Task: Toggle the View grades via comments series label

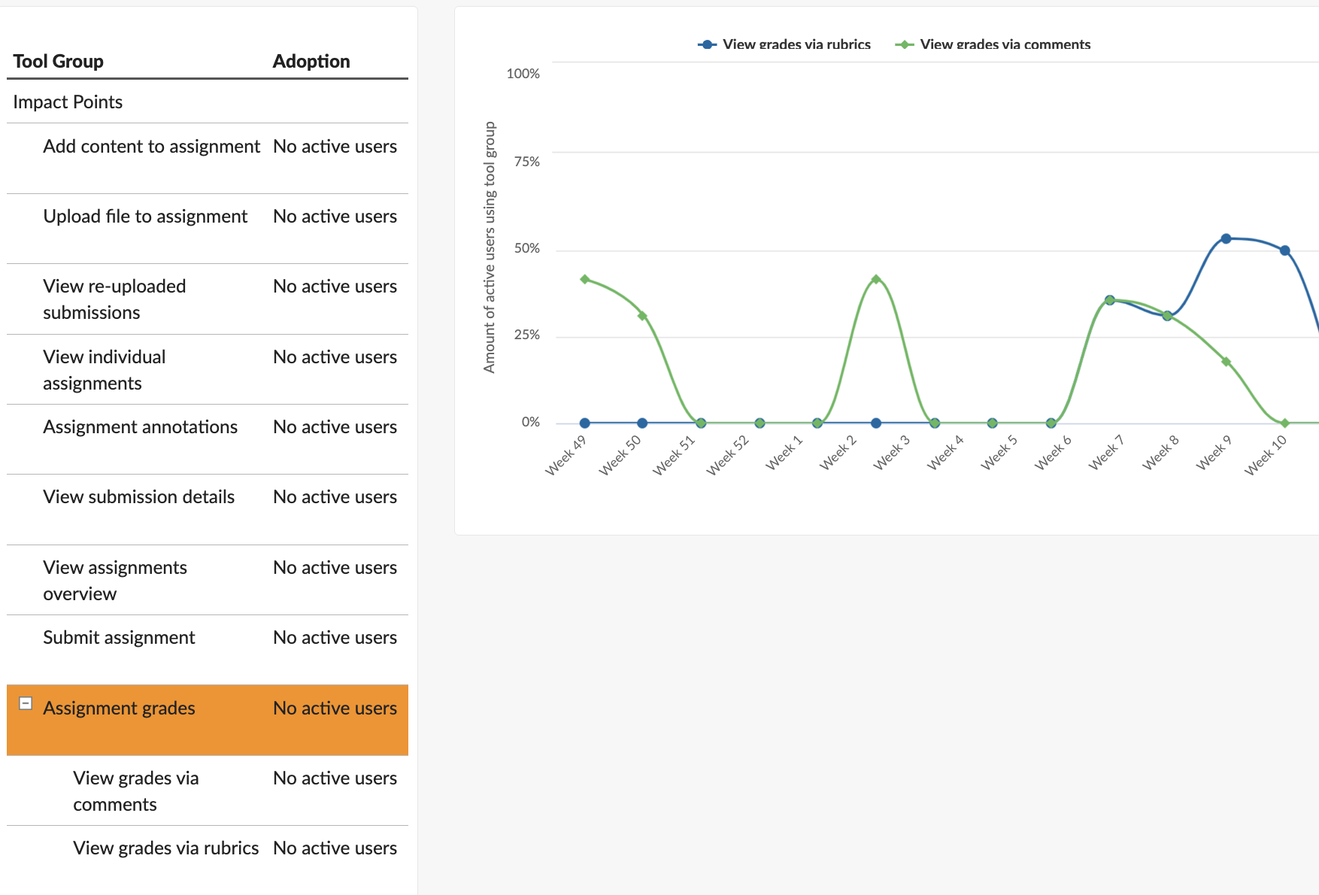Action: coord(1005,44)
